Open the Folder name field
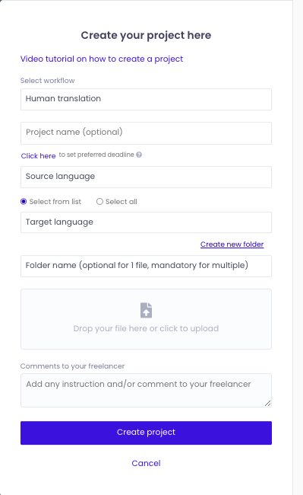Viewport: 303px width, 495px height. tap(146, 266)
